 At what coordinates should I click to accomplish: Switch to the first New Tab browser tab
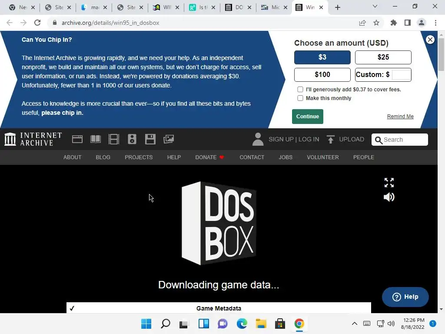[x=22, y=7]
